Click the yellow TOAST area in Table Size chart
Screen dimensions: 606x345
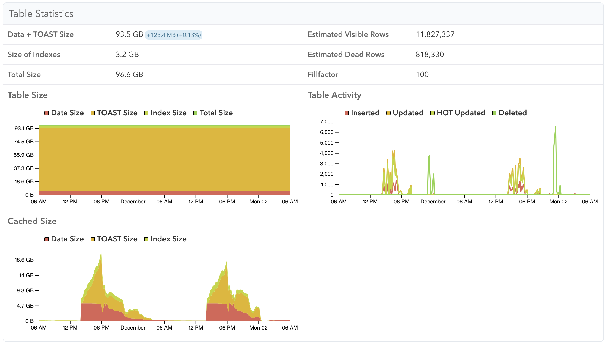coord(164,159)
